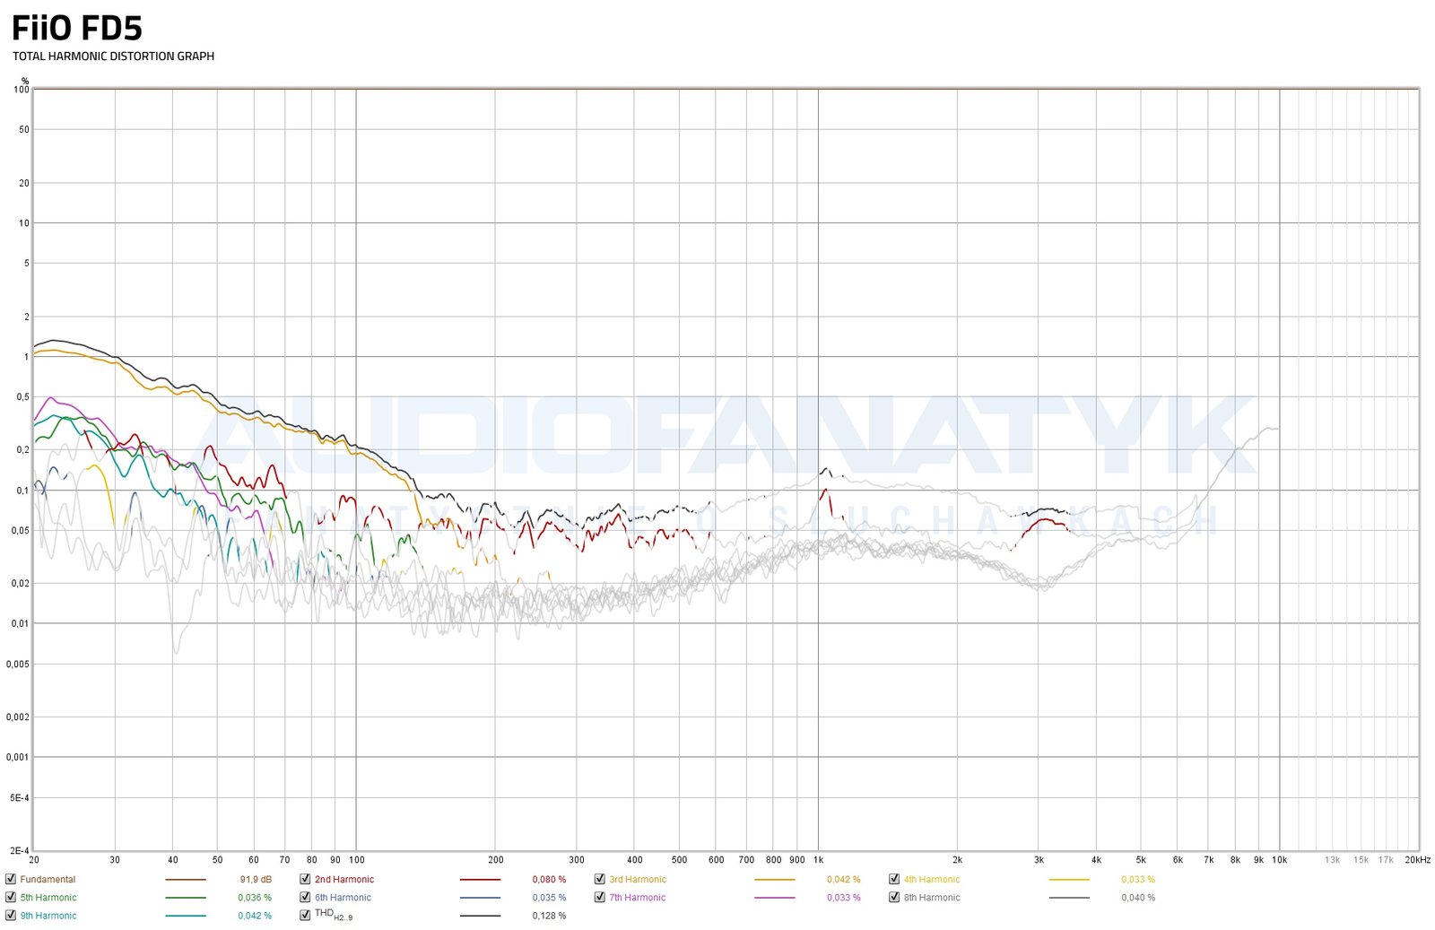
Task: Hide the 4th Harmonic trace via checkbox
Action: click(x=894, y=879)
